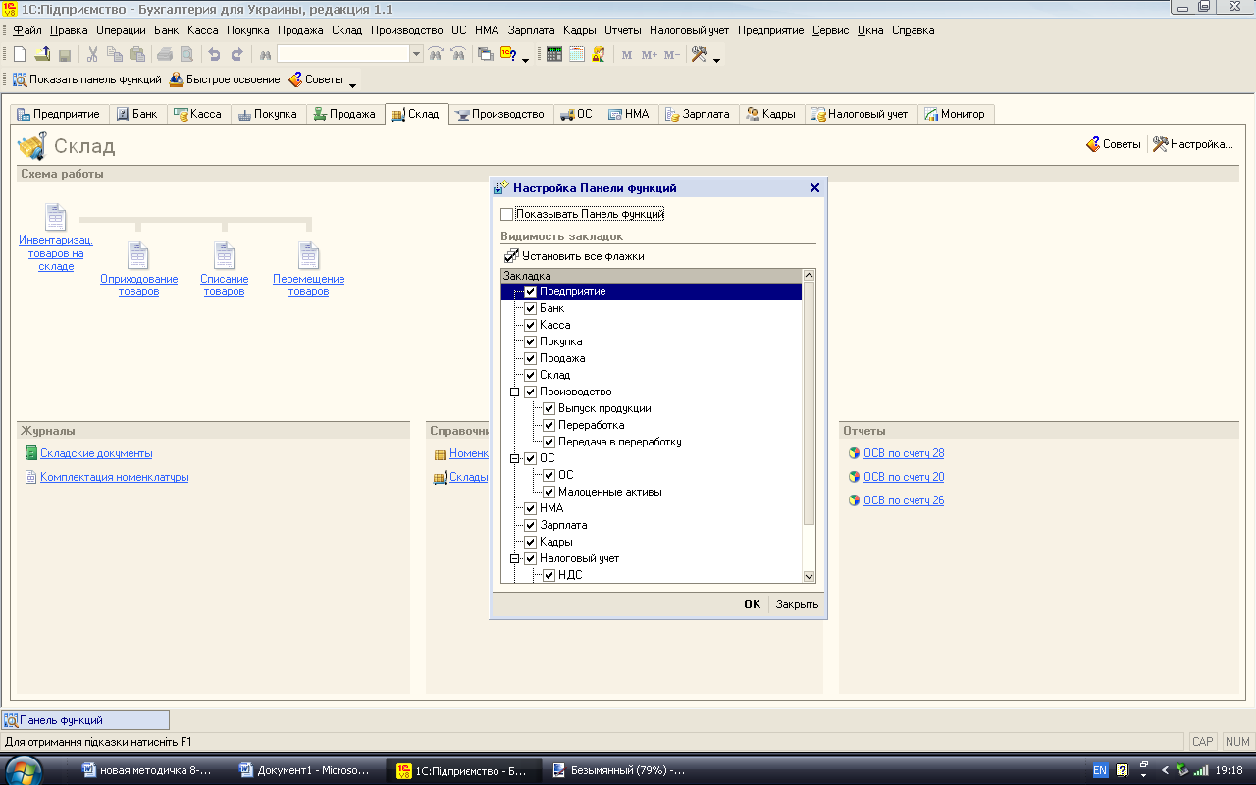Uncheck the Малоценные активы checkbox

549,492
